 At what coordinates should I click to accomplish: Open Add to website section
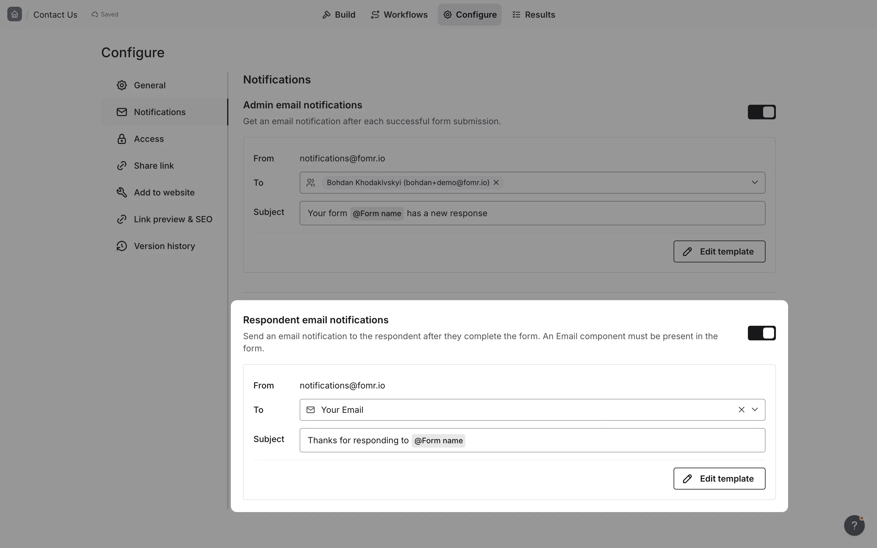click(164, 192)
